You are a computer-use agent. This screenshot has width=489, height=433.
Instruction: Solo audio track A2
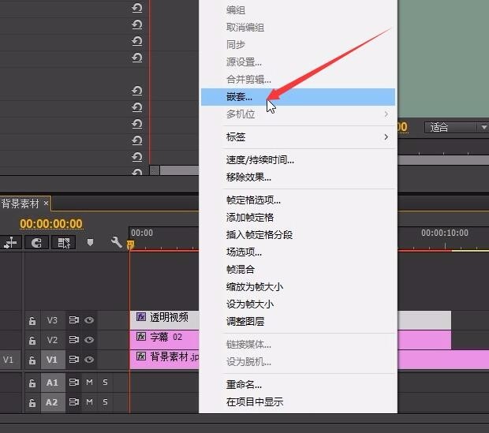pos(105,401)
